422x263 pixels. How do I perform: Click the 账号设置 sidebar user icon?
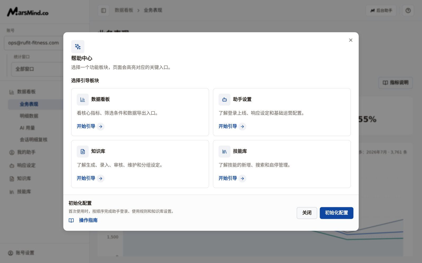[x=10, y=253]
